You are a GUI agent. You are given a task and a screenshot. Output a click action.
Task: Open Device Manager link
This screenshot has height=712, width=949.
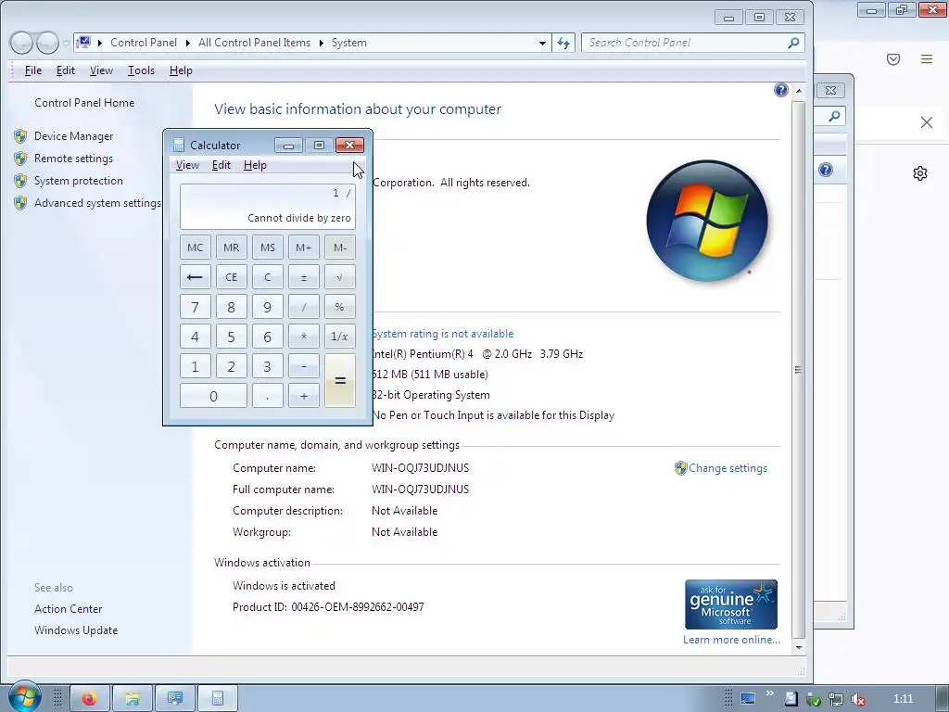(x=74, y=136)
